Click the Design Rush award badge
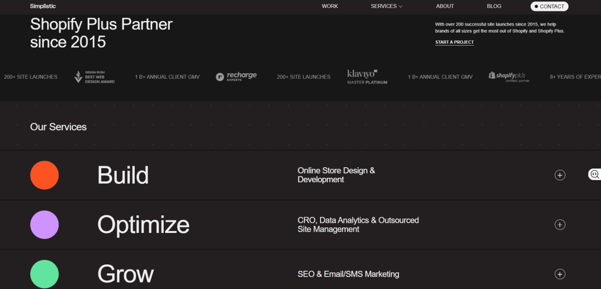This screenshot has height=289, width=601. coord(95,77)
